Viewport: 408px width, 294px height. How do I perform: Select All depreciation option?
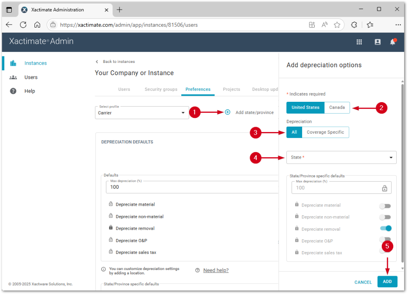click(x=294, y=132)
